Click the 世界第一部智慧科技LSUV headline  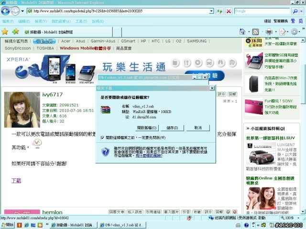point(271,138)
